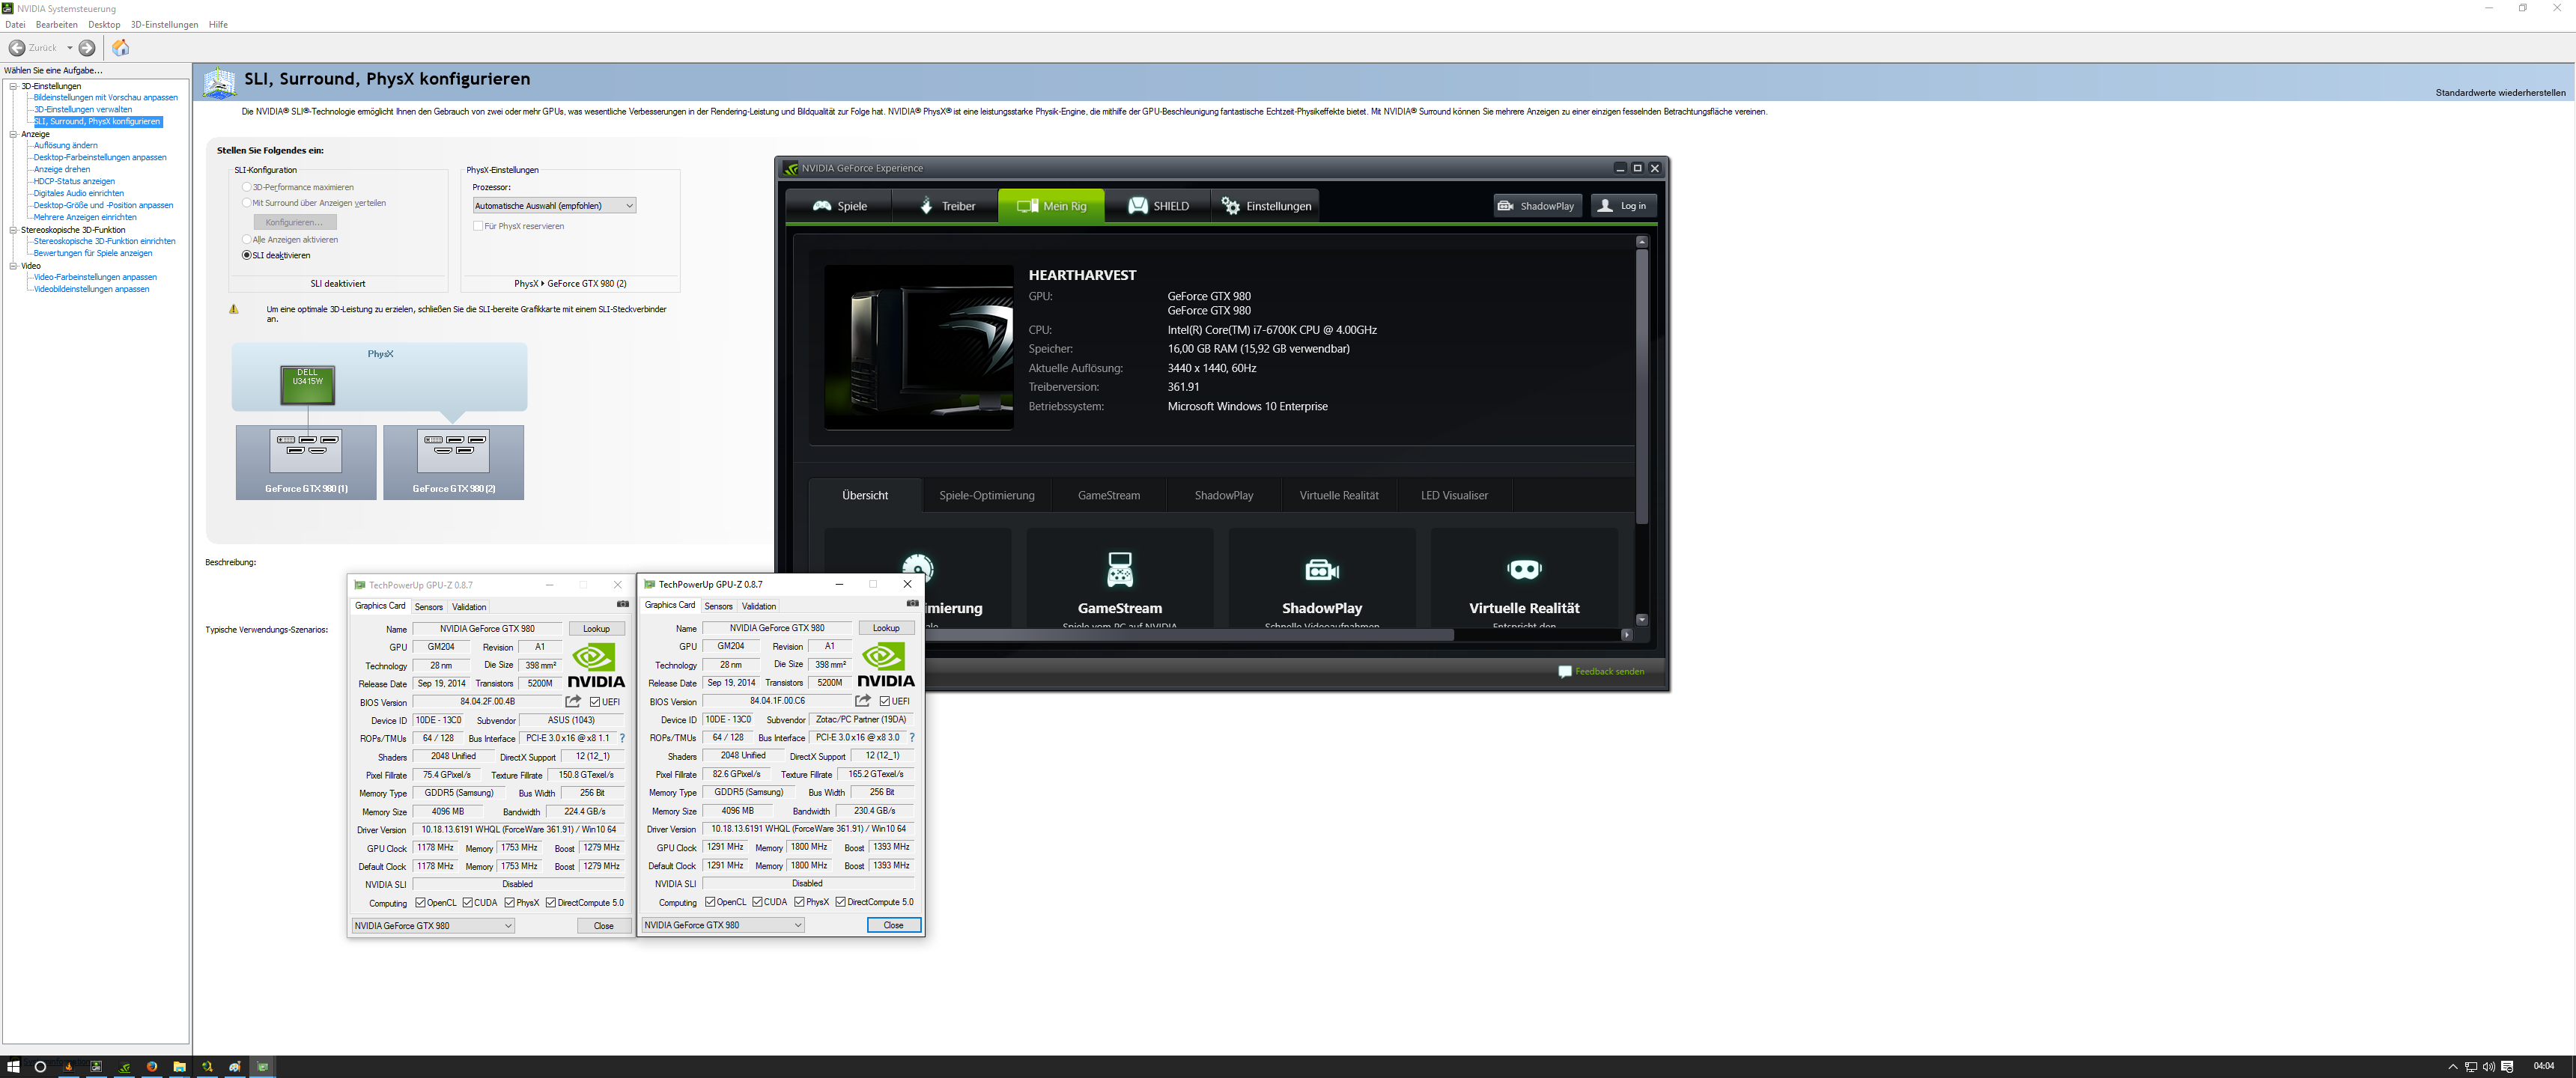The height and width of the screenshot is (1078, 2576).
Task: Toggle Für PhysX reservieren checkbox
Action: (x=478, y=226)
